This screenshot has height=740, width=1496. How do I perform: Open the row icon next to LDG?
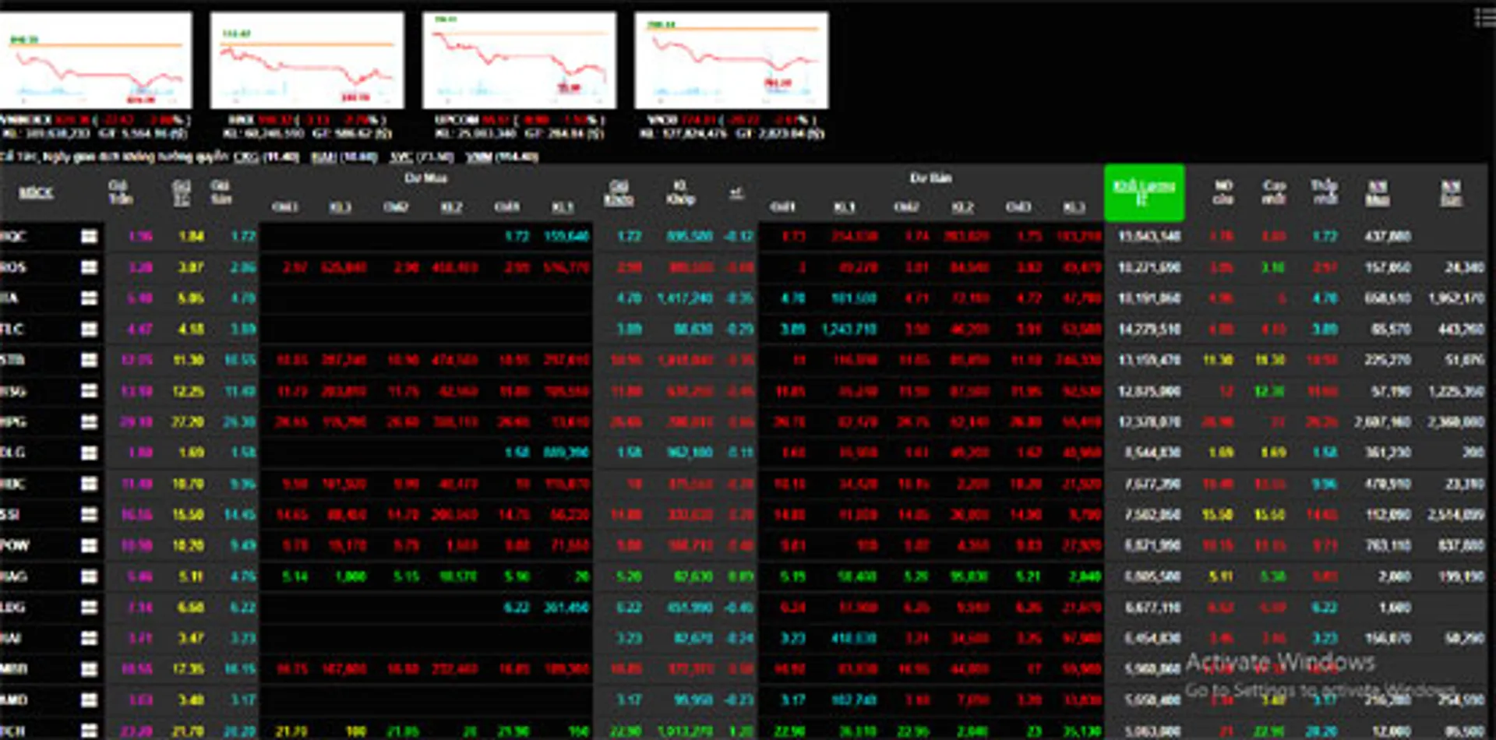pos(90,607)
